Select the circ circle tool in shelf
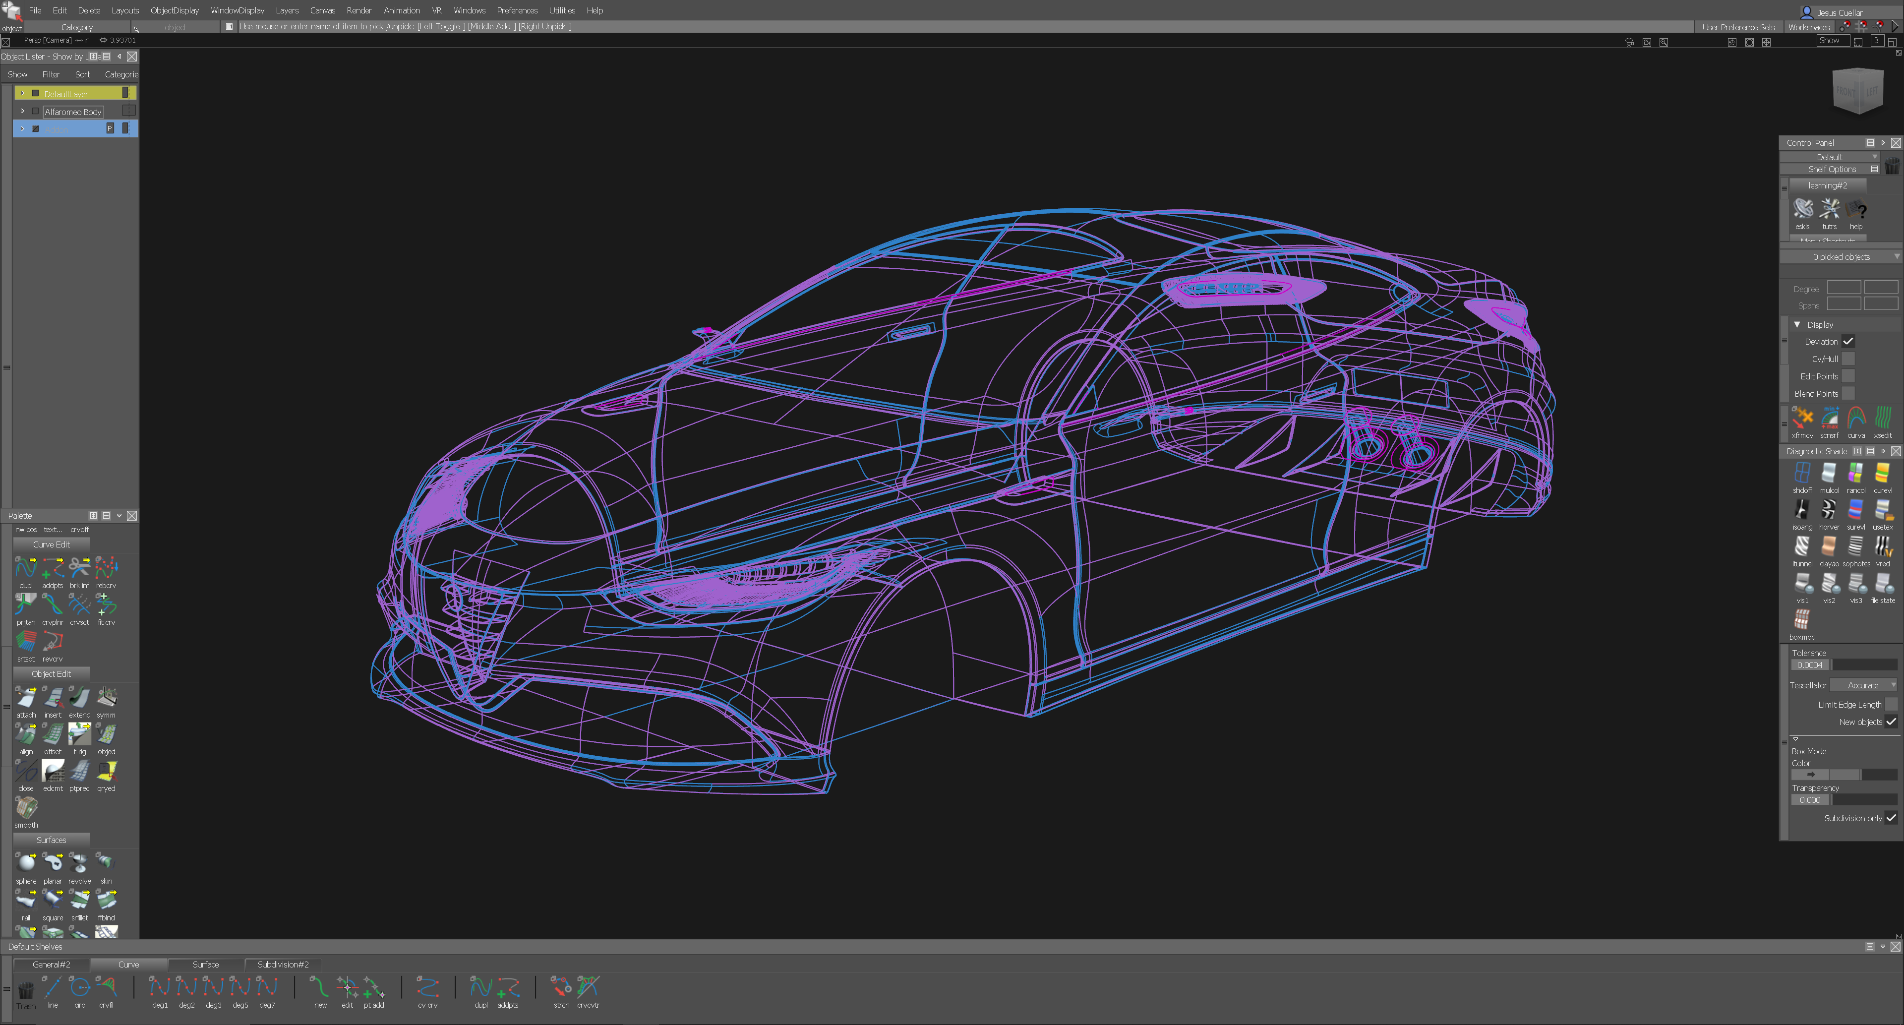 tap(79, 987)
